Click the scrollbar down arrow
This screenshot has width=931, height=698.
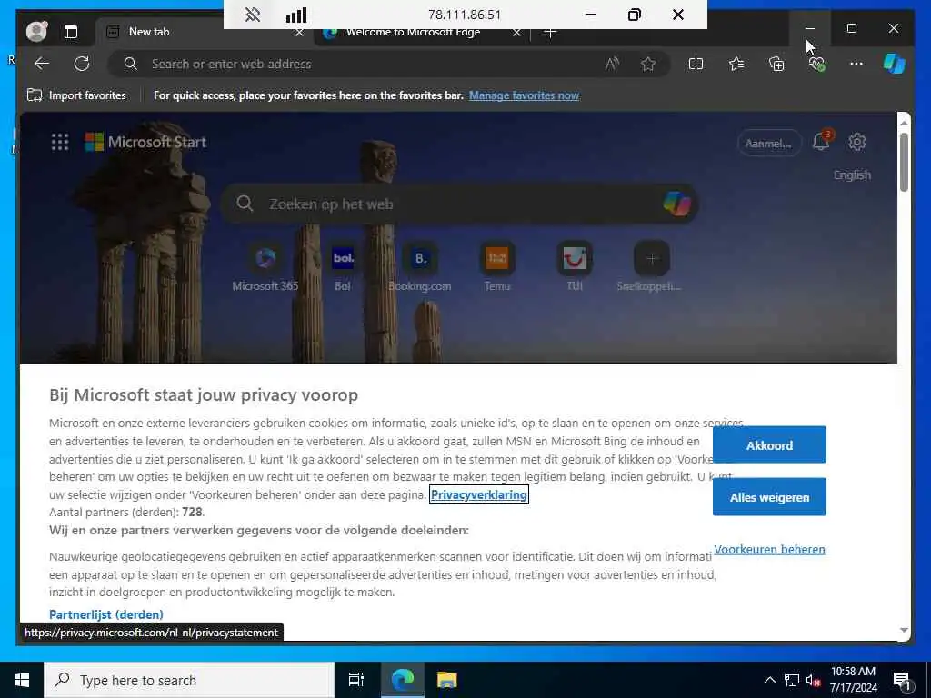(904, 631)
